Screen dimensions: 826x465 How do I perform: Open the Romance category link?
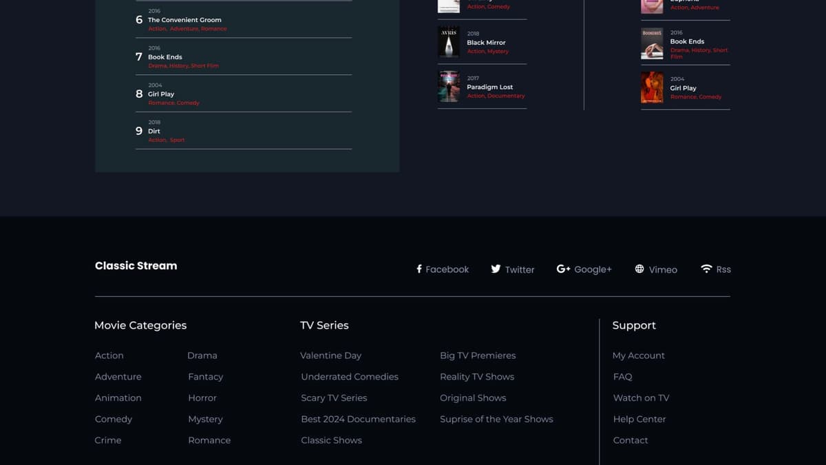(x=209, y=440)
